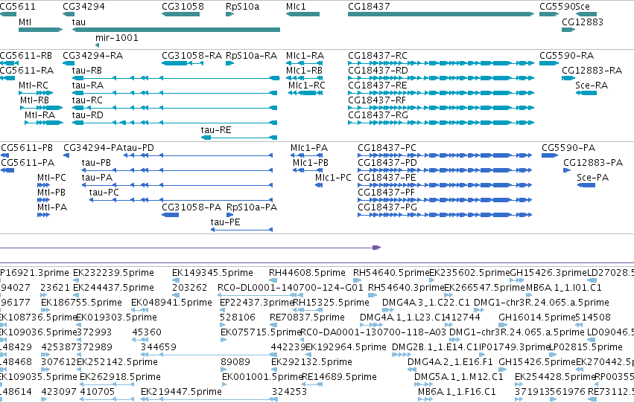Image resolution: width=634 pixels, height=403 pixels.
Task: Click the Sce-PA protein label
Action: point(593,178)
